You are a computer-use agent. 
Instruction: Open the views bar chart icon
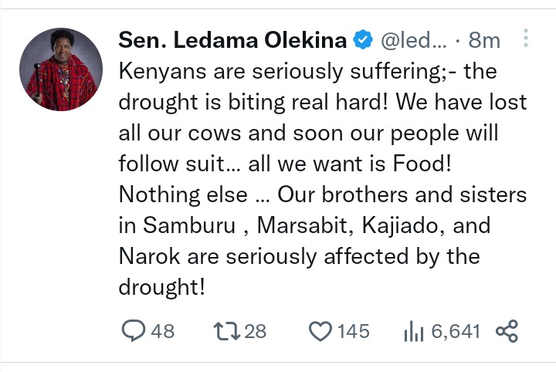pos(413,331)
